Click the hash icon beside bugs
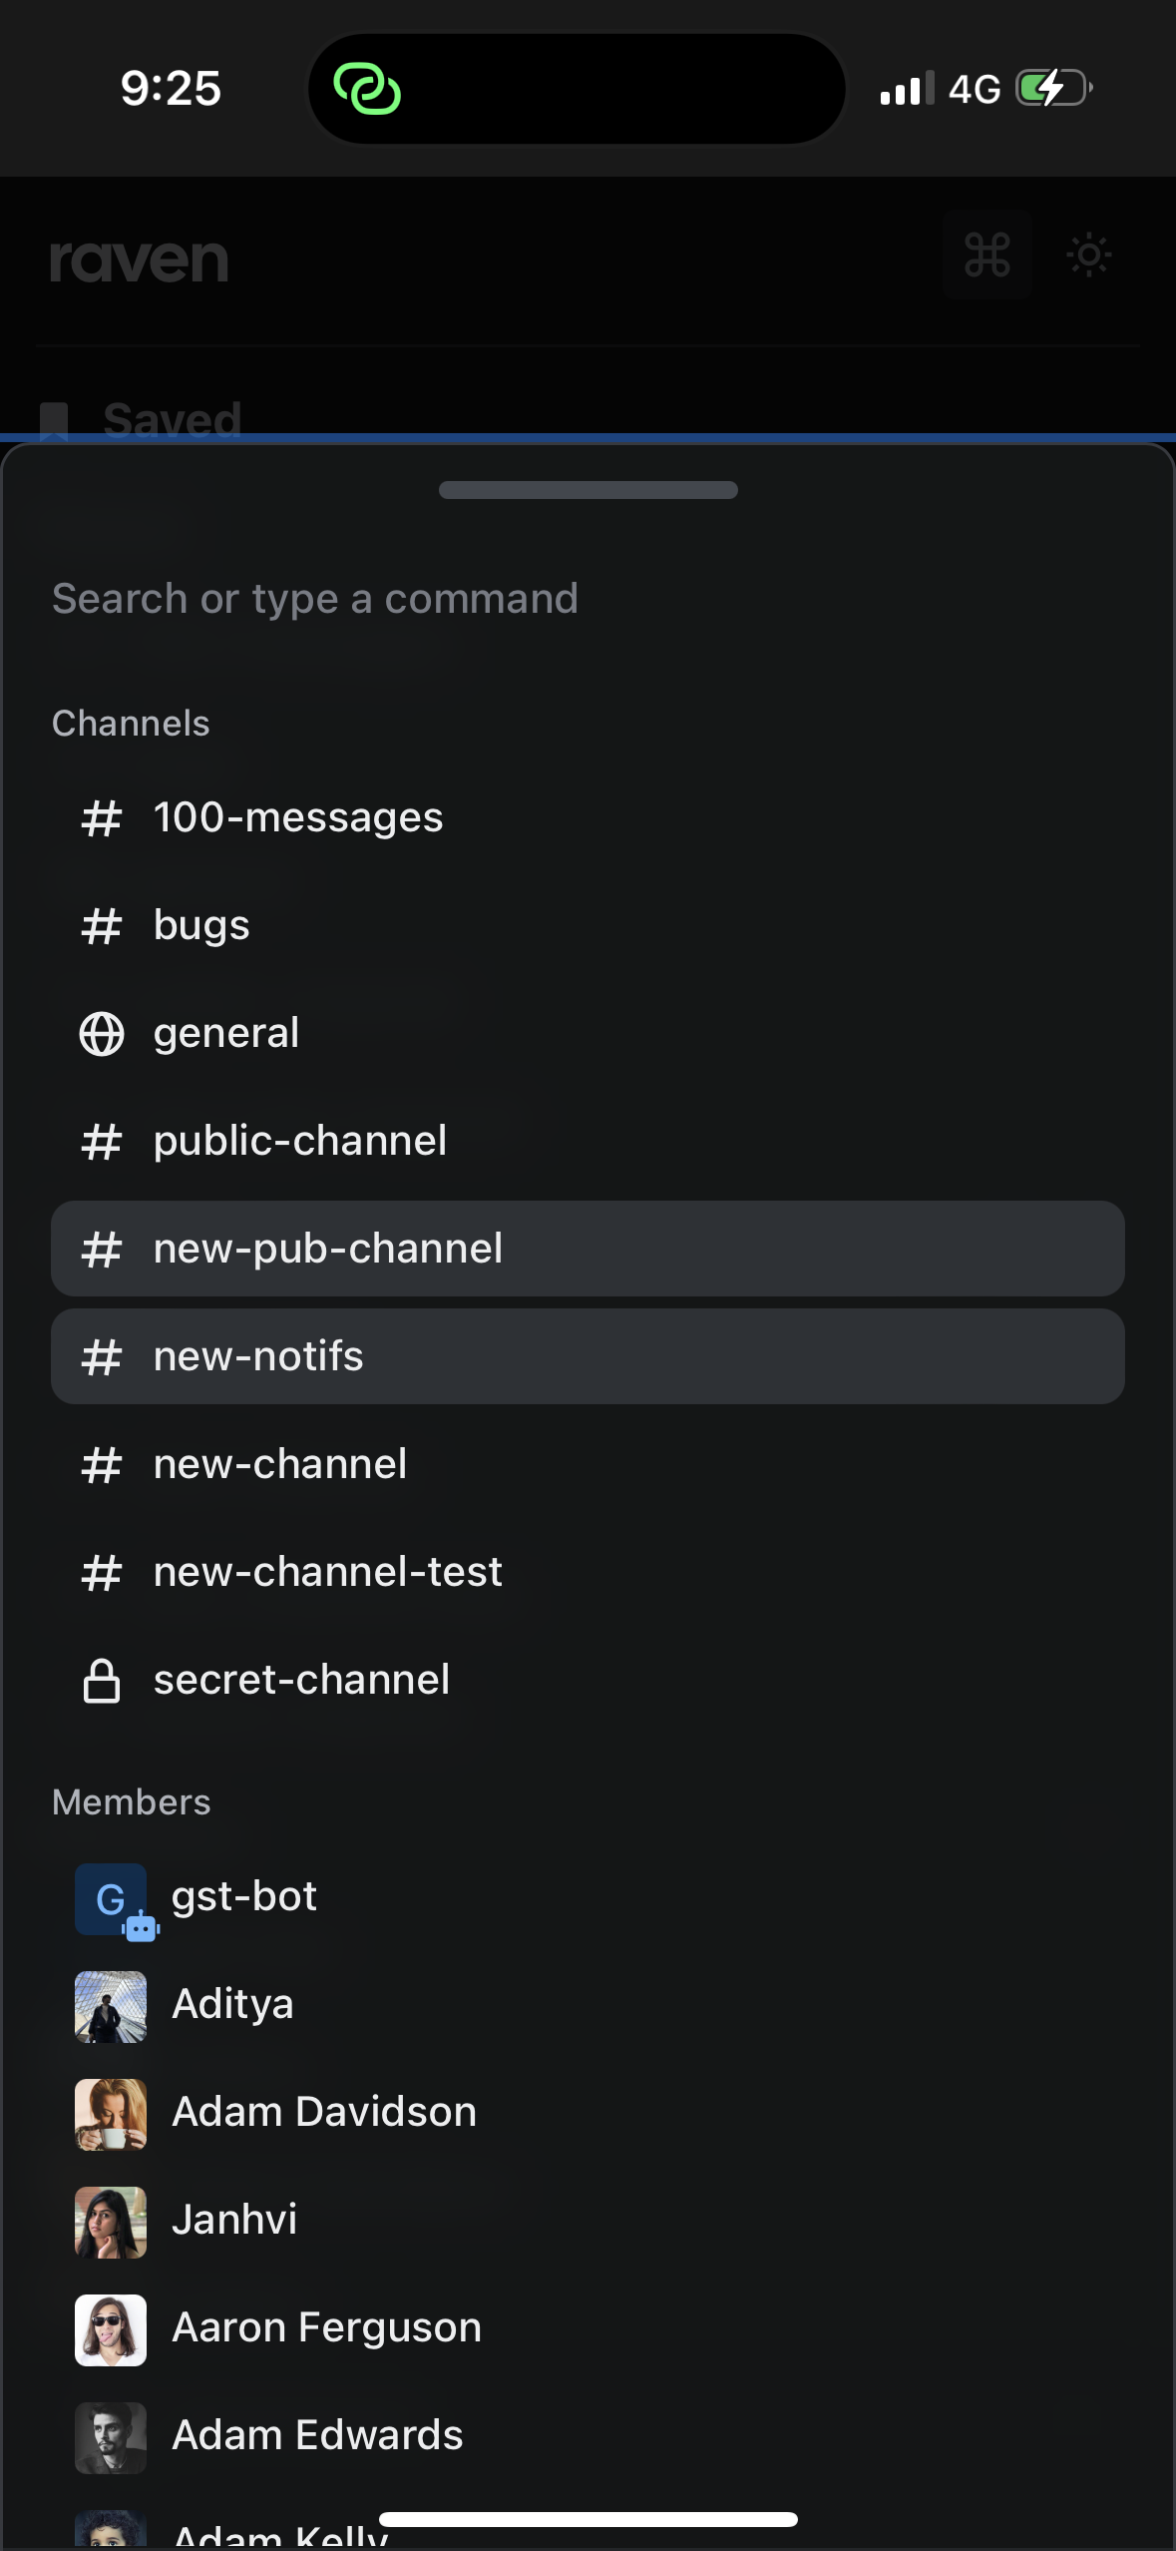This screenshot has height=2551, width=1176. 102,926
